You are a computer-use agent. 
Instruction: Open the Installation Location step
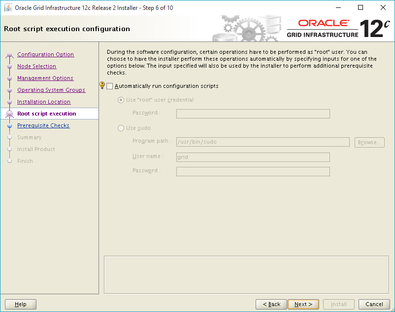point(44,102)
